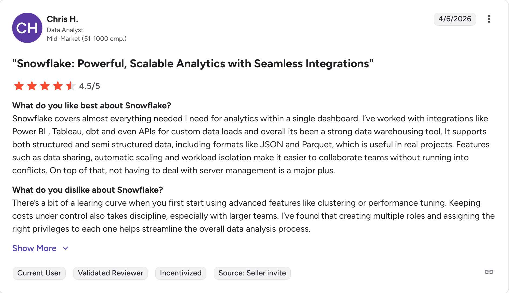Click the 4/6/2026 date badge
This screenshot has width=509, height=293.
455,19
